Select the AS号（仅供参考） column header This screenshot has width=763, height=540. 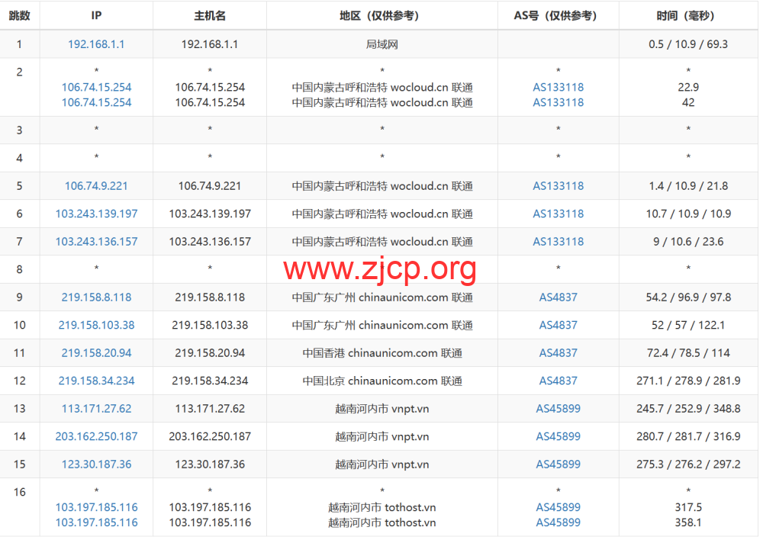559,15
